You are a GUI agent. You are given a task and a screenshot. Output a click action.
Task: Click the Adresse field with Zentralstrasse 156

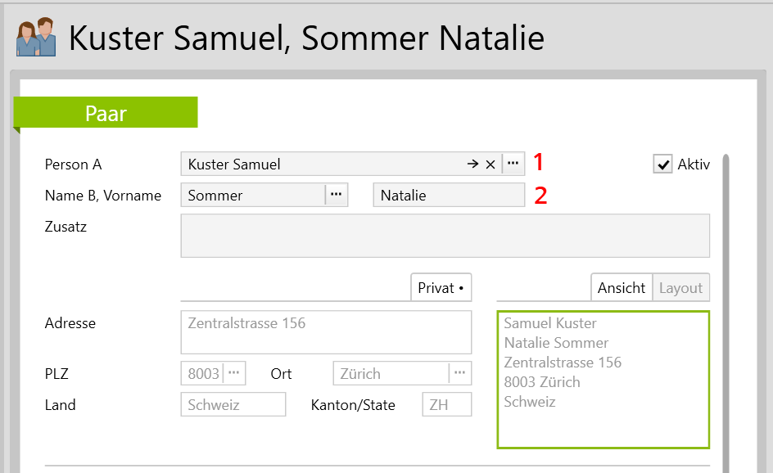tap(326, 331)
